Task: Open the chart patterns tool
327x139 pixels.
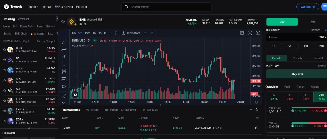Action: (64, 71)
